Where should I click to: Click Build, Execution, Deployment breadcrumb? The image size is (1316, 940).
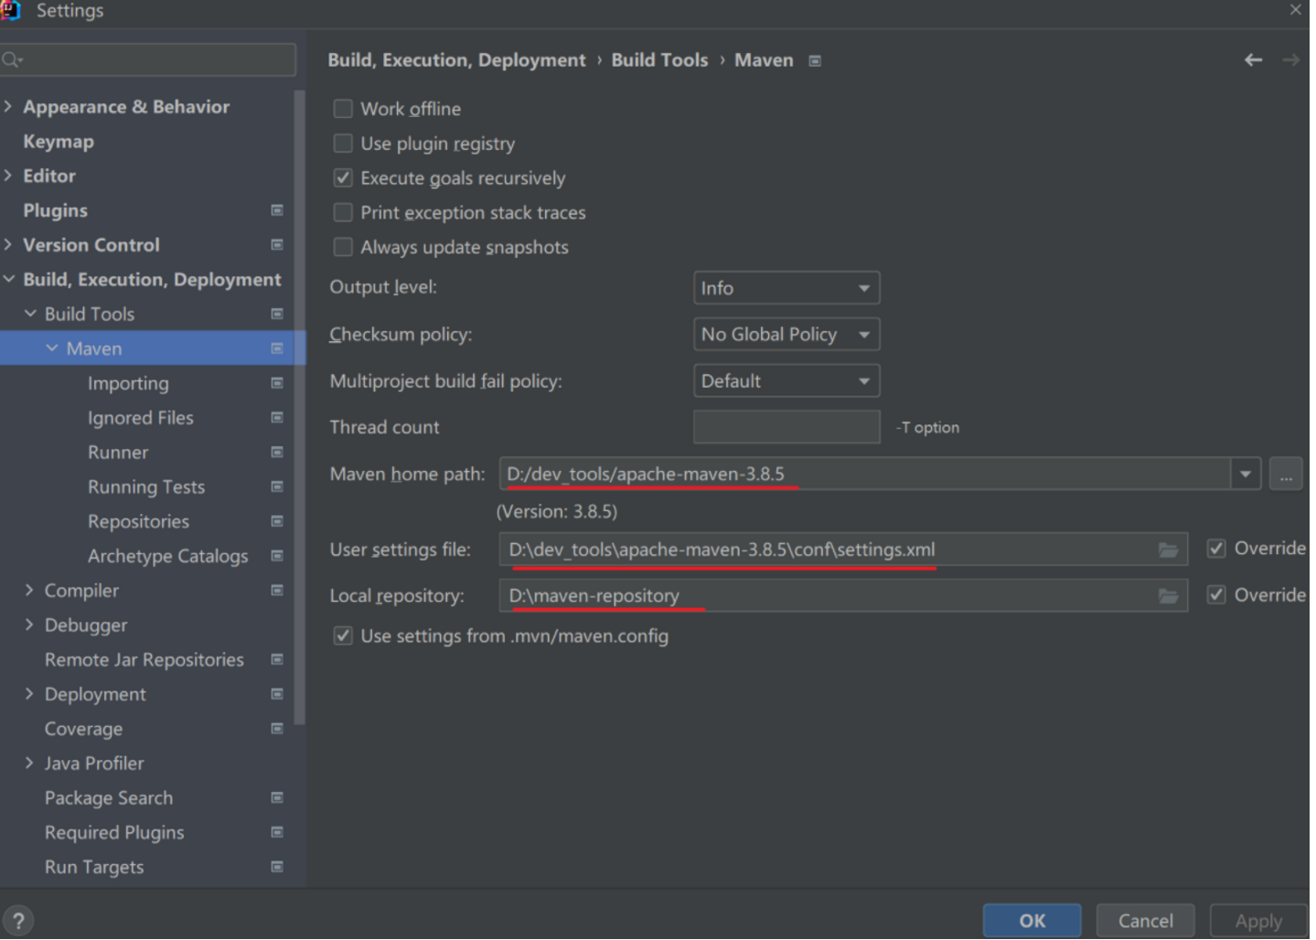pos(456,60)
